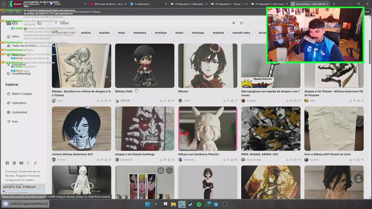Screen dimensions: 372x209
Task: Open Facebook icon in sidebar footer
Action: pos(7,163)
